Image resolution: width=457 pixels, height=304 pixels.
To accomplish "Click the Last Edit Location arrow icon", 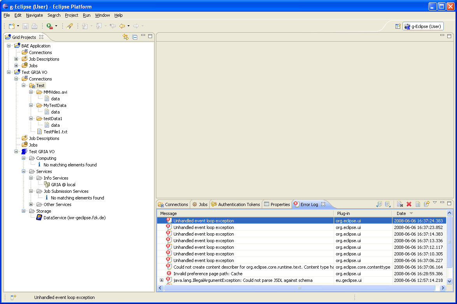I will tap(113, 26).
